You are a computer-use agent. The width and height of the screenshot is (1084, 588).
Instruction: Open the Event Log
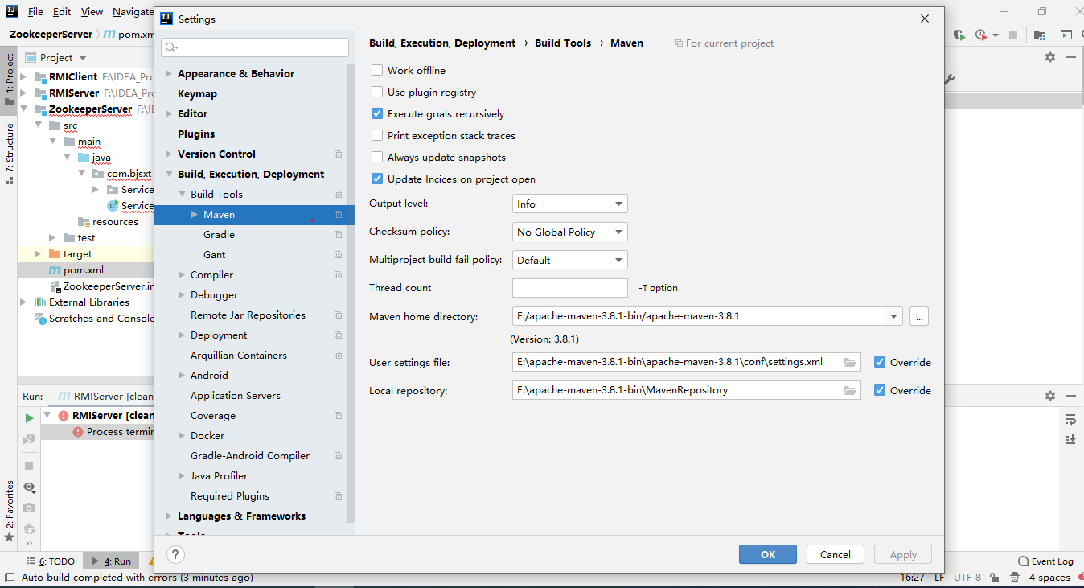[1045, 561]
